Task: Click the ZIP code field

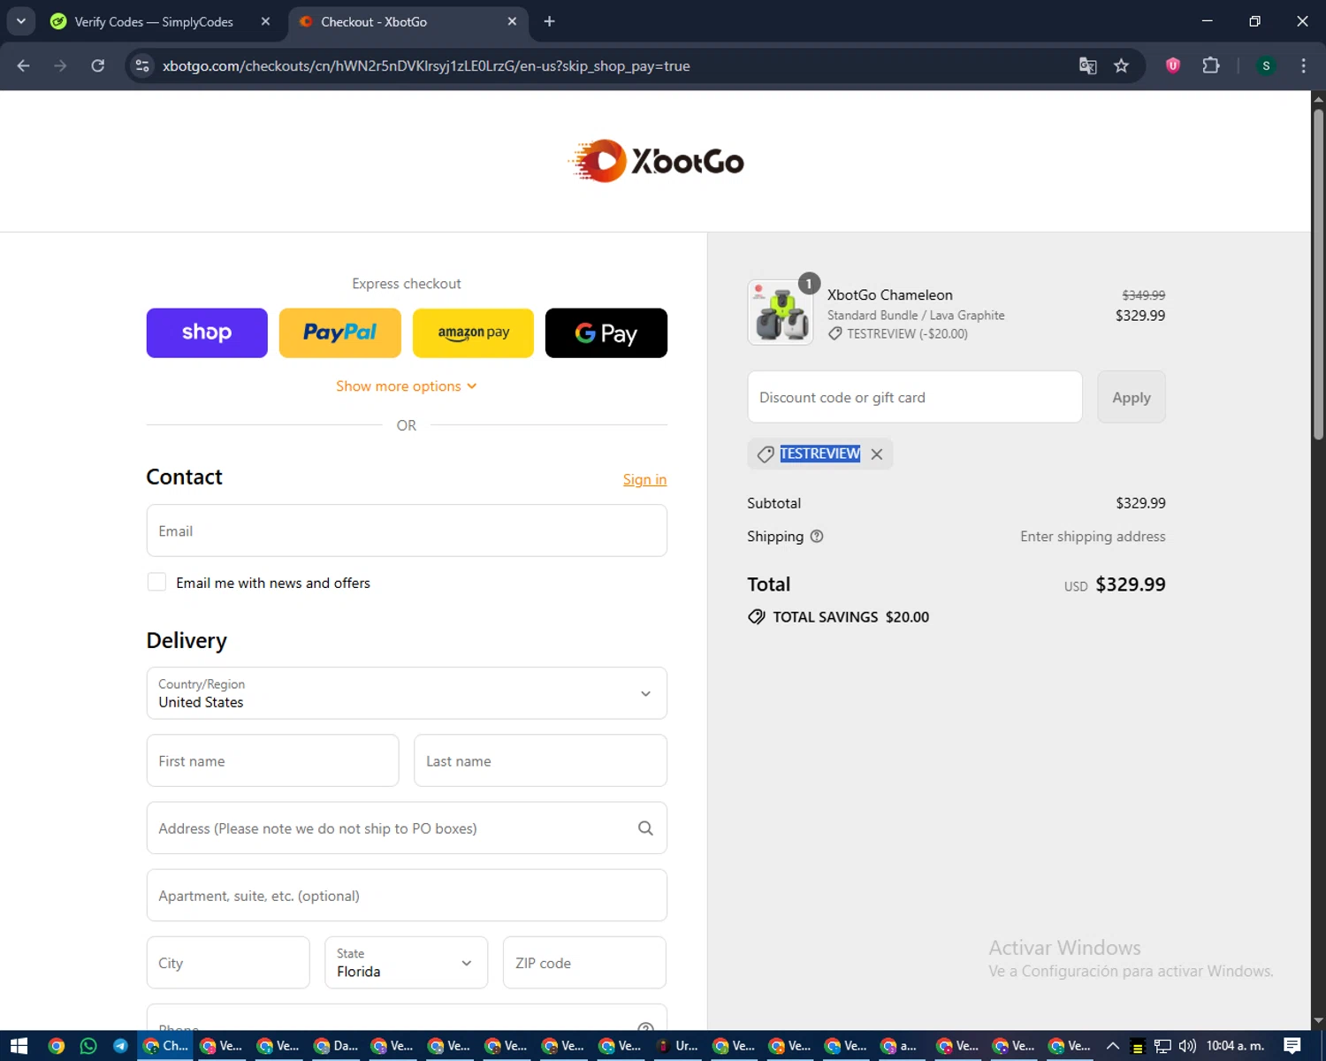Action: pyautogui.click(x=584, y=963)
